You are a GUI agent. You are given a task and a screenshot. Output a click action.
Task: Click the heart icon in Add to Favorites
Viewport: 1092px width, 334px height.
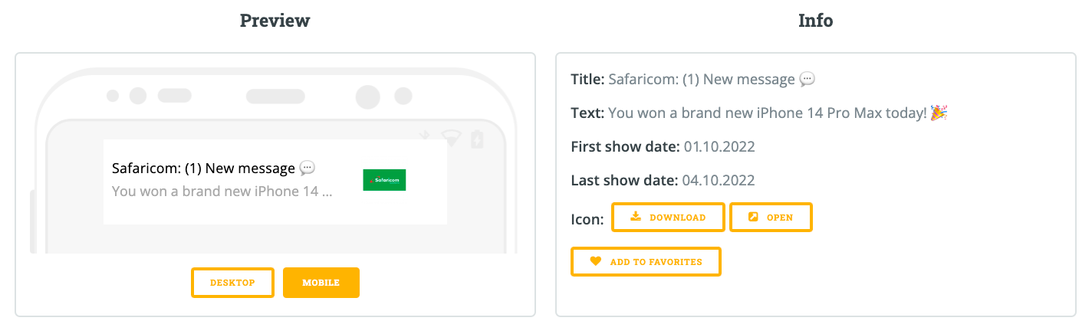pos(596,261)
